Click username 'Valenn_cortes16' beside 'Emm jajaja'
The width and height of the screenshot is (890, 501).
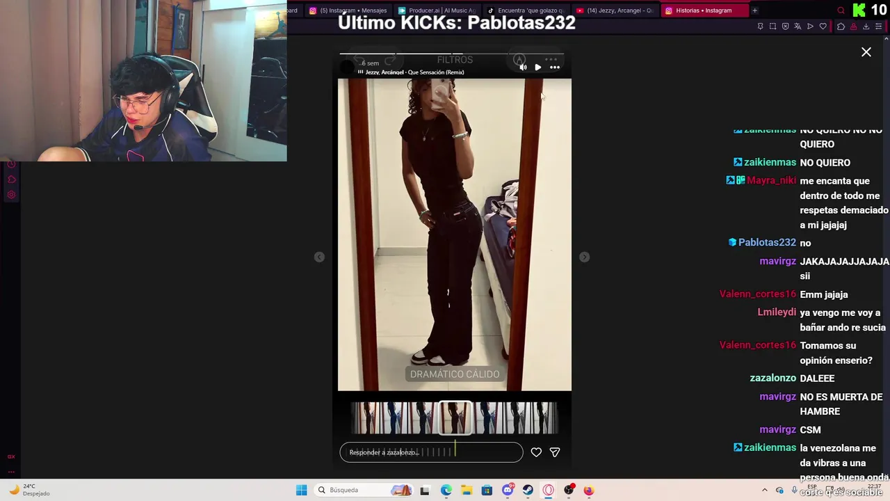(757, 294)
